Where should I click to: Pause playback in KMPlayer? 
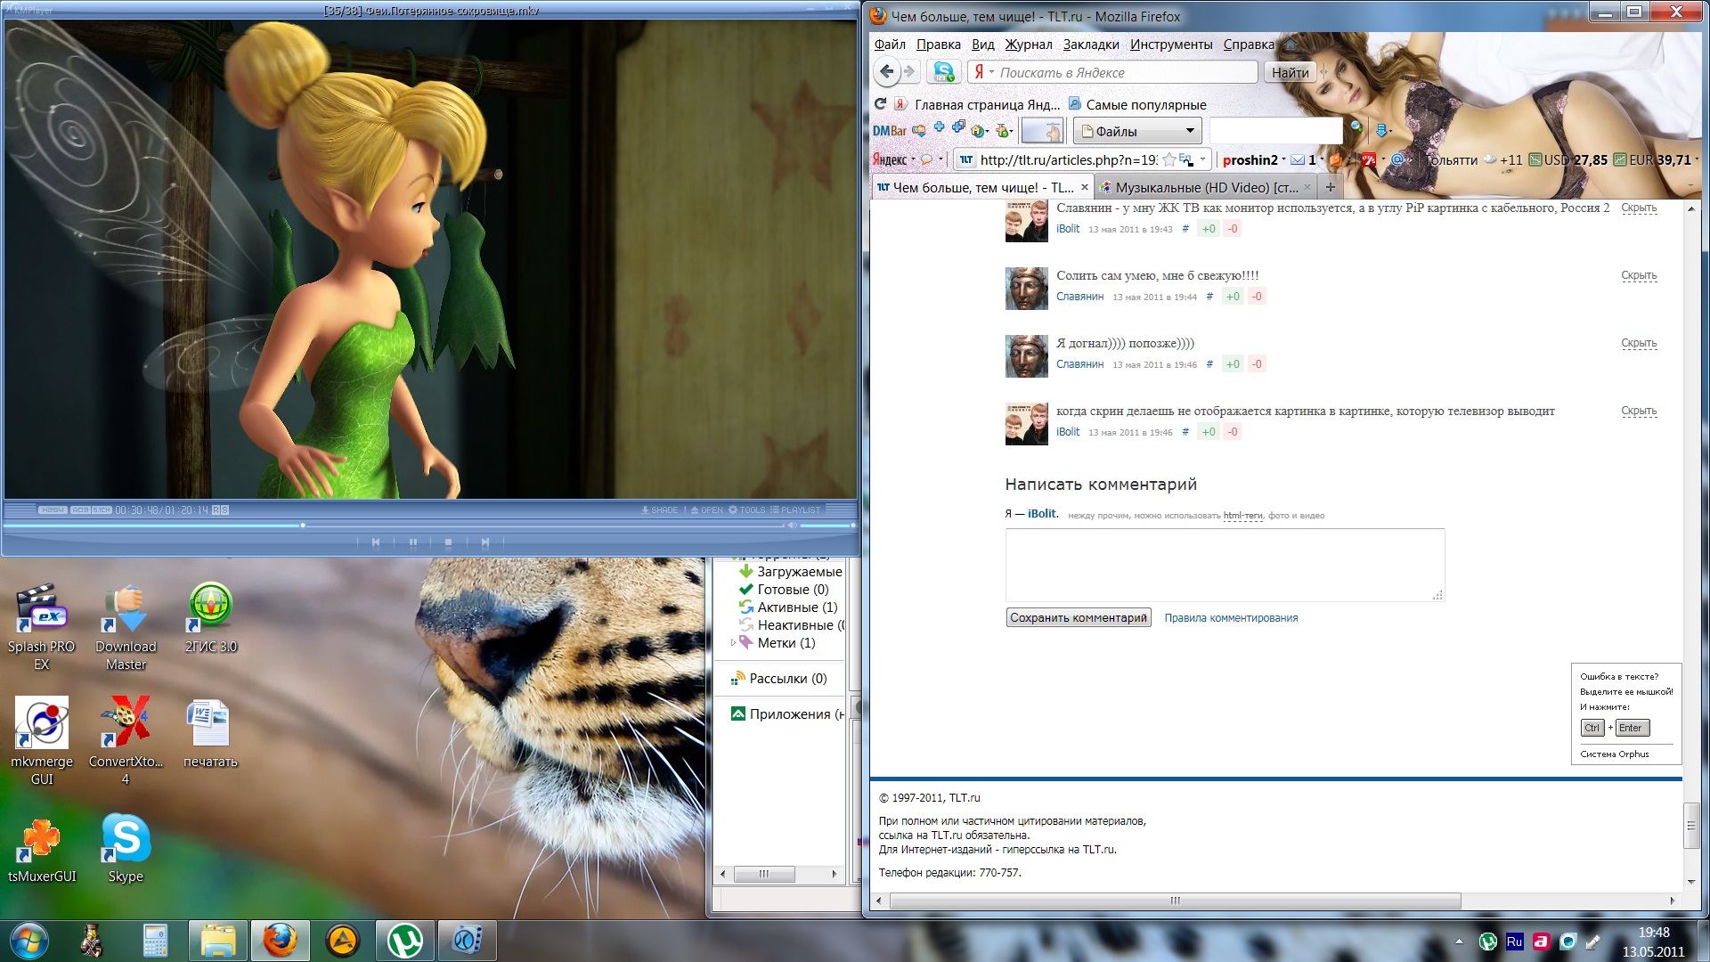(412, 542)
